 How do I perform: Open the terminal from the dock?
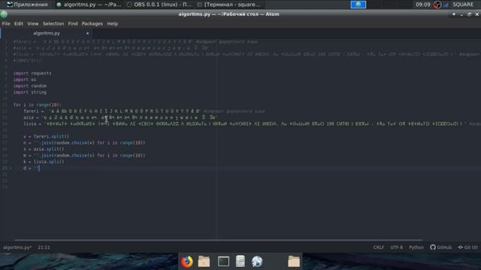coord(223,262)
